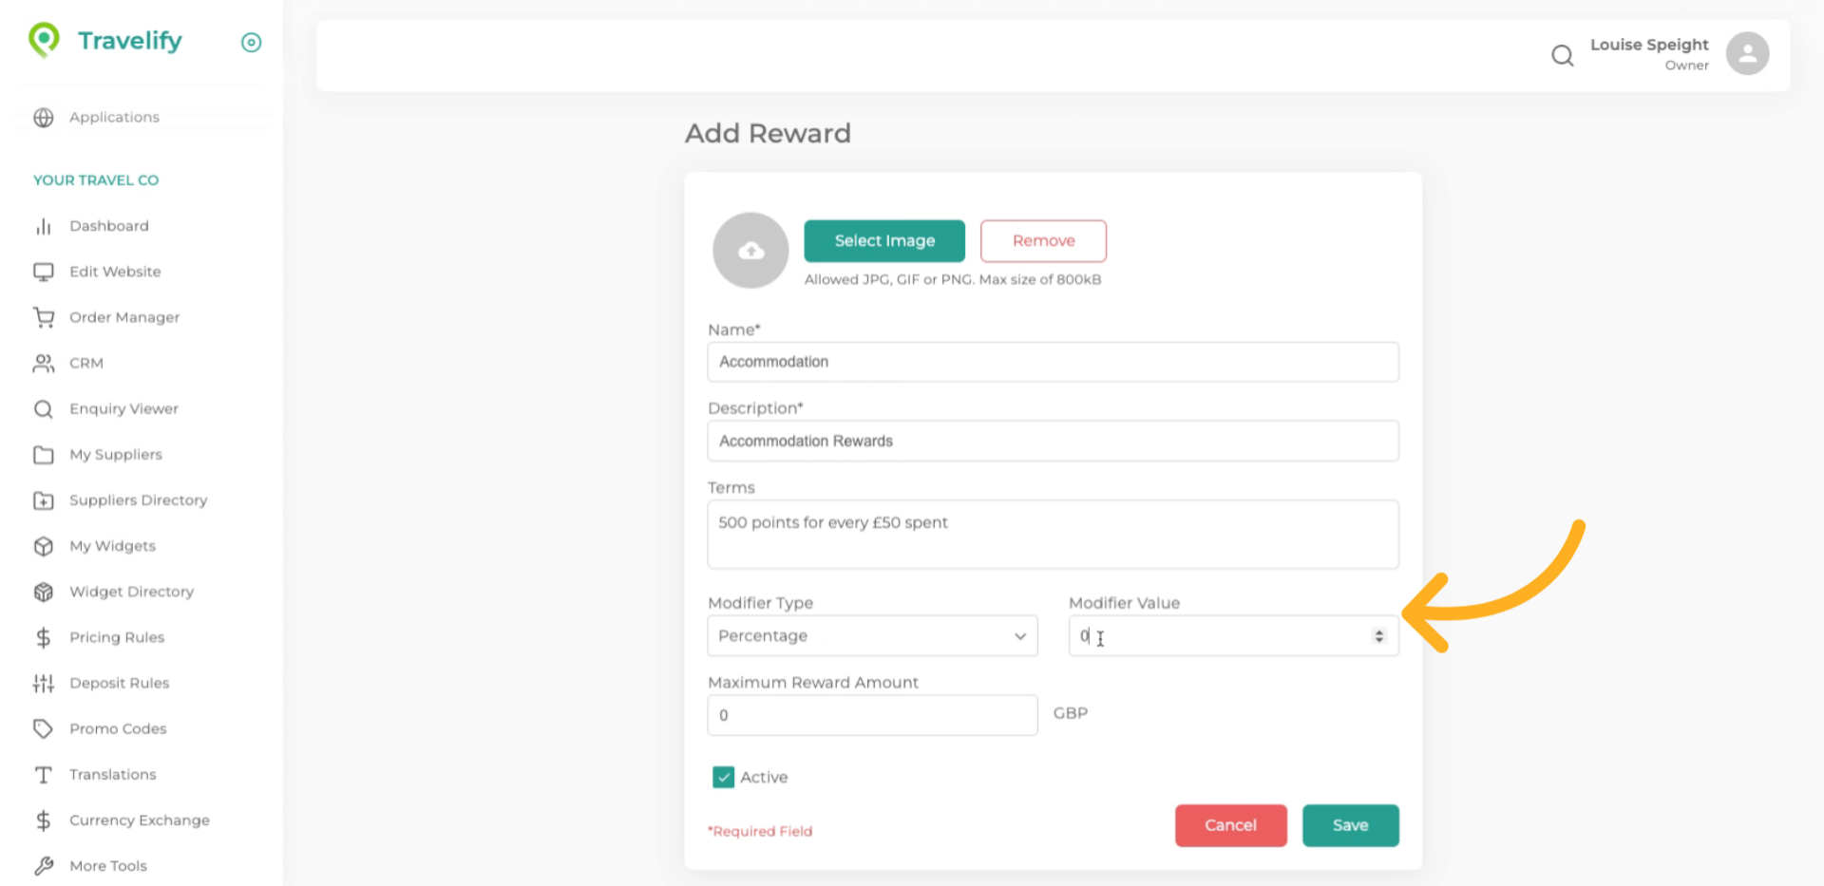The image size is (1824, 886).
Task: Go to Dashboard in sidebar
Action: [108, 226]
